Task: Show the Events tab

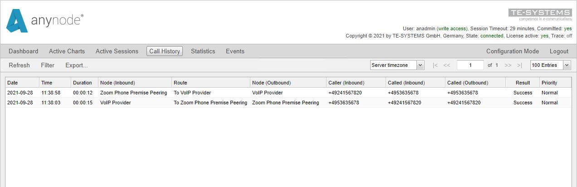Action: click(x=235, y=51)
